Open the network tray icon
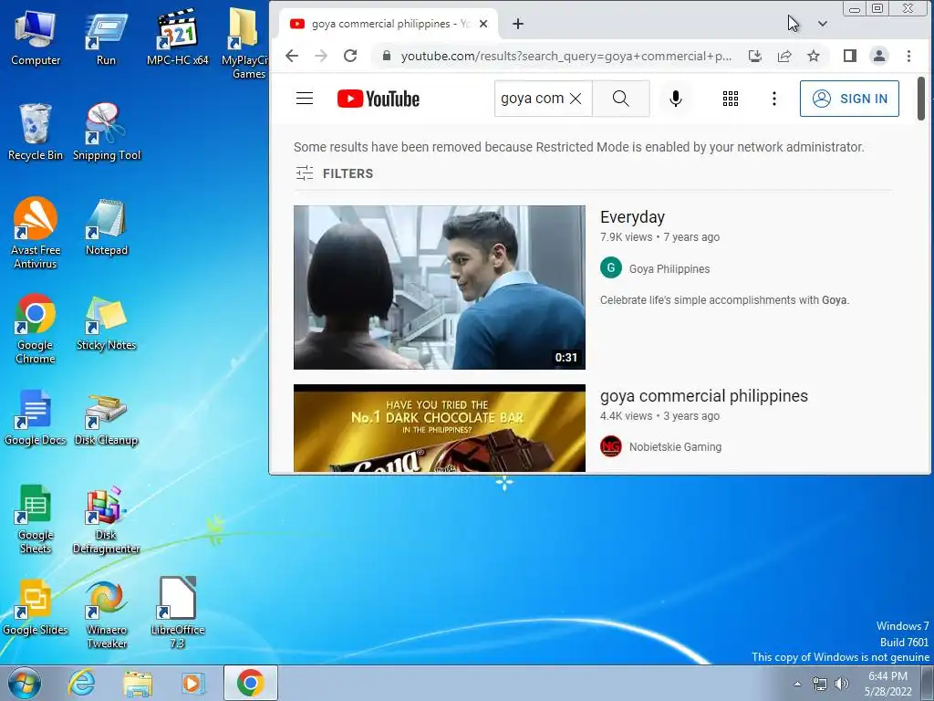Viewport: 934px width, 701px height. pyautogui.click(x=820, y=684)
